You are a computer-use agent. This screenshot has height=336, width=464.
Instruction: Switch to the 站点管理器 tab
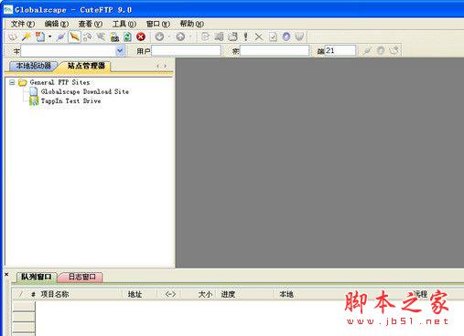pos(86,66)
